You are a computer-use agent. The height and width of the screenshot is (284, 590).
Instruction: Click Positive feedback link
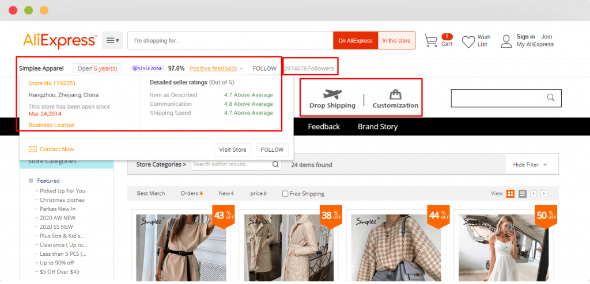tap(213, 68)
